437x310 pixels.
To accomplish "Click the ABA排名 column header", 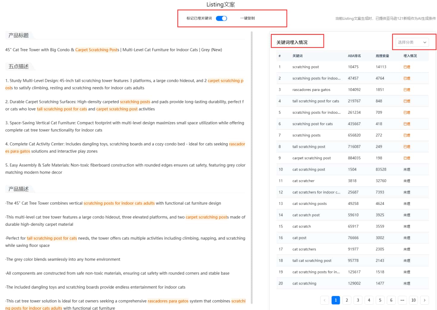I will pos(354,56).
